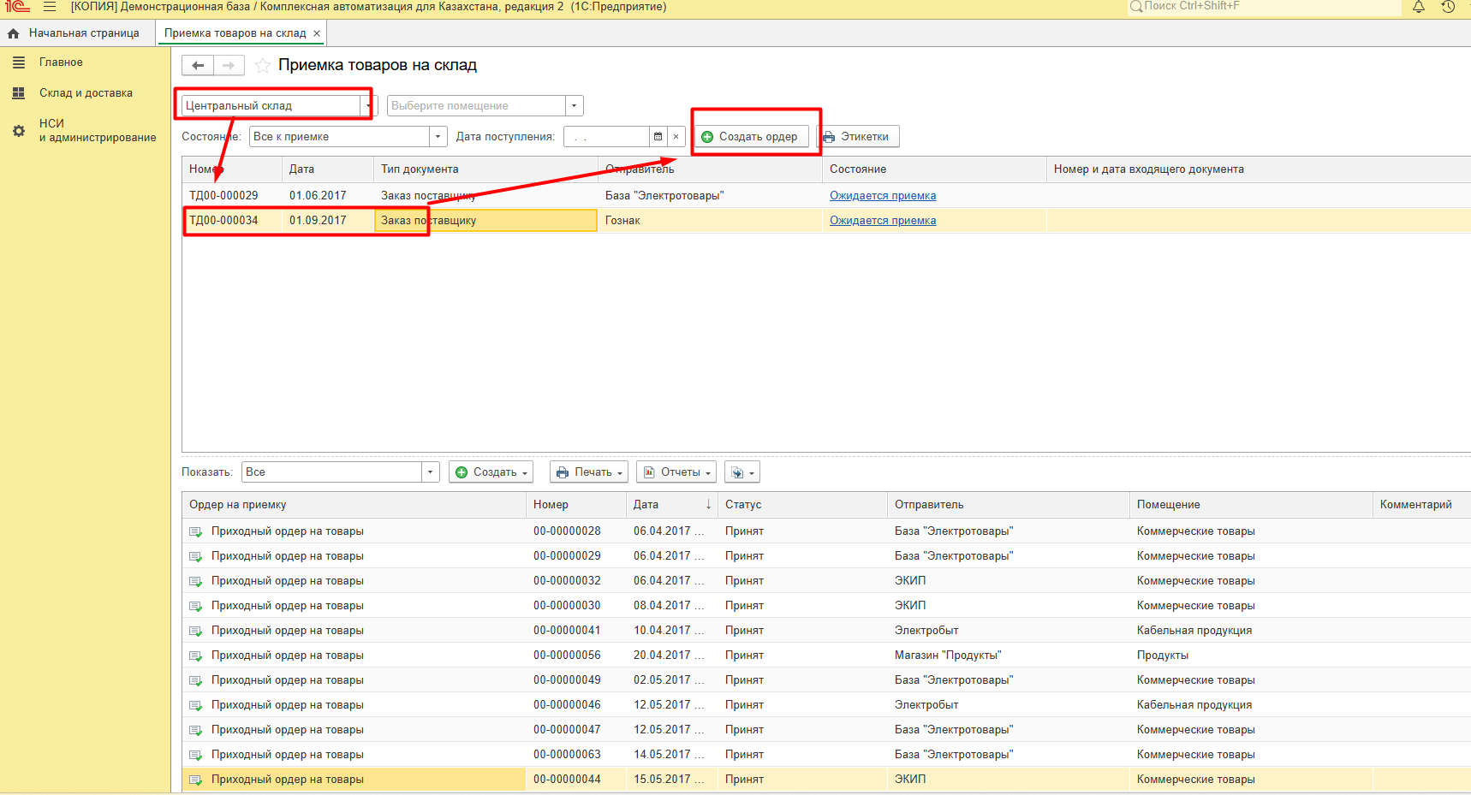Open НСИ и администрирование section
The height and width of the screenshot is (795, 1471).
[x=97, y=130]
